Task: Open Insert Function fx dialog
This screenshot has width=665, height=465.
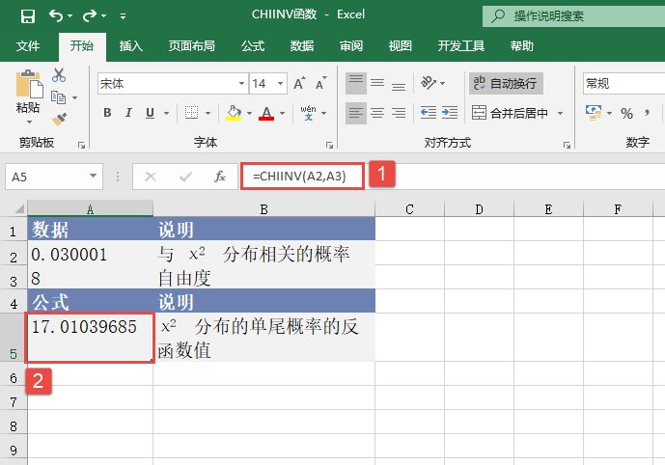Action: (x=220, y=177)
